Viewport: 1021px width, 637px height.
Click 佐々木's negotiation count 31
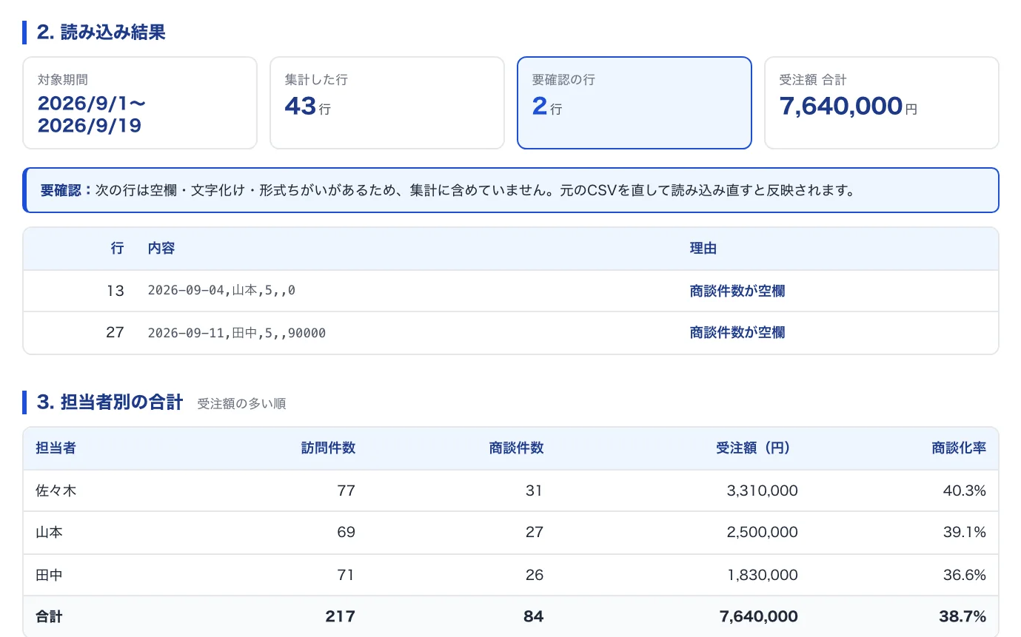(x=535, y=490)
